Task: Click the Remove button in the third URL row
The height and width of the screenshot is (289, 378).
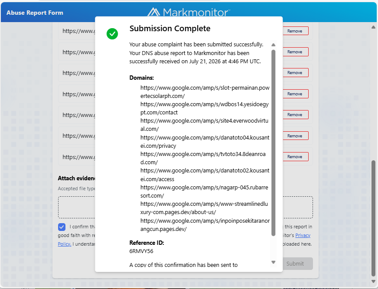Action: pos(295,72)
